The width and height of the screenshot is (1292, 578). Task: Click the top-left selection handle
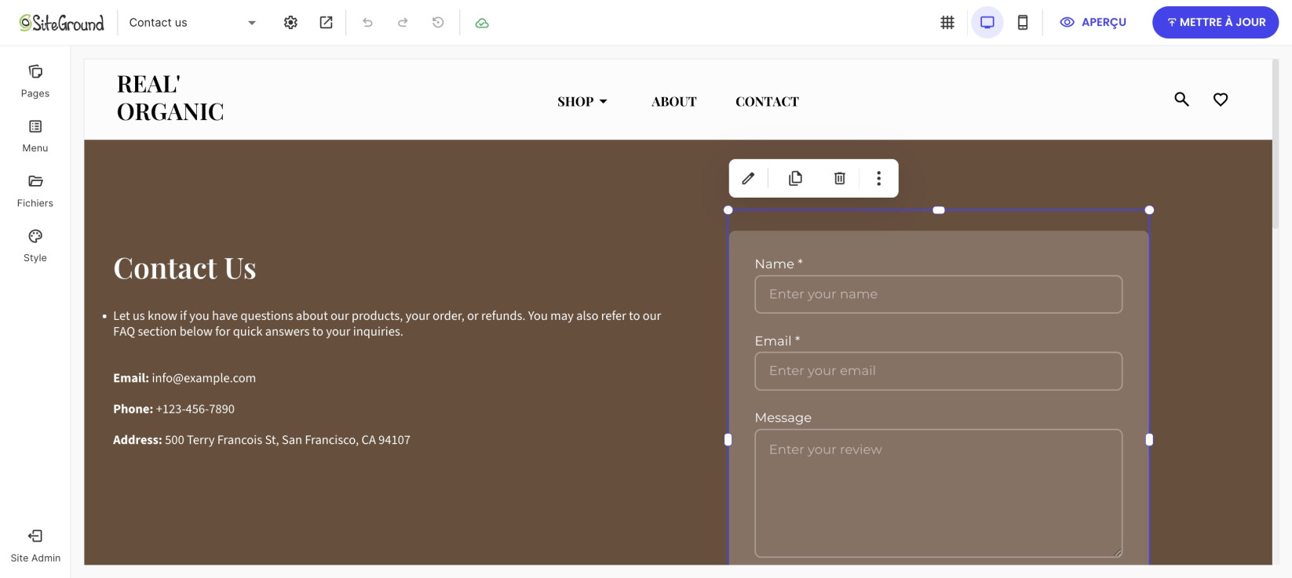pos(728,210)
